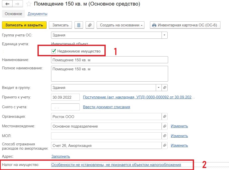The height and width of the screenshot is (170, 229).
Task: Click the Инвентарный объект value text
Action: click(70, 44)
